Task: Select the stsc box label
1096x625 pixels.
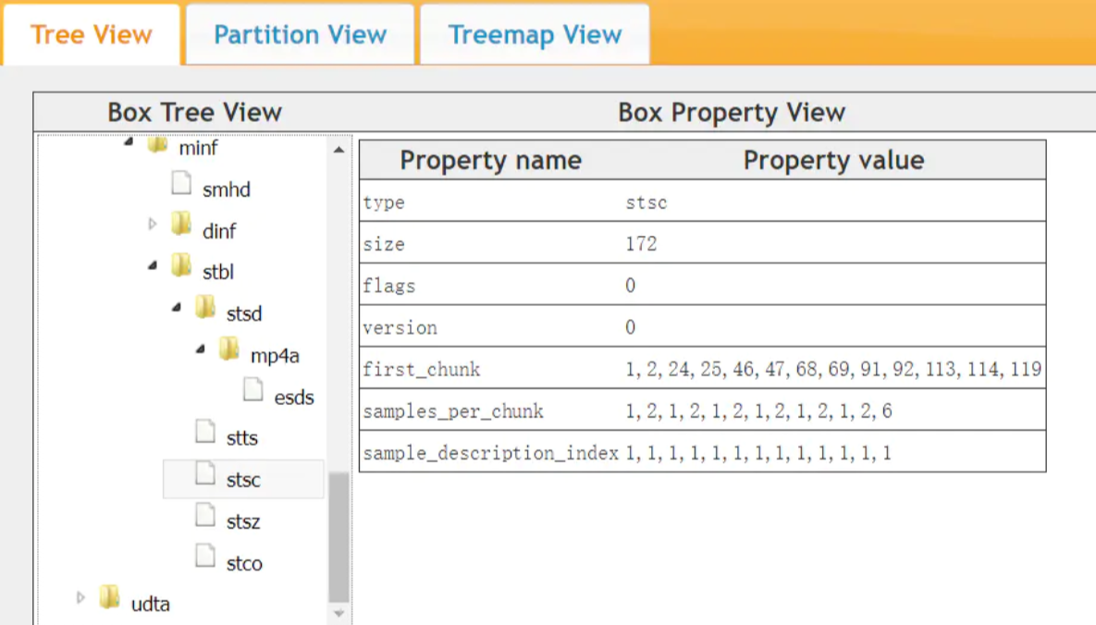Action: (243, 480)
